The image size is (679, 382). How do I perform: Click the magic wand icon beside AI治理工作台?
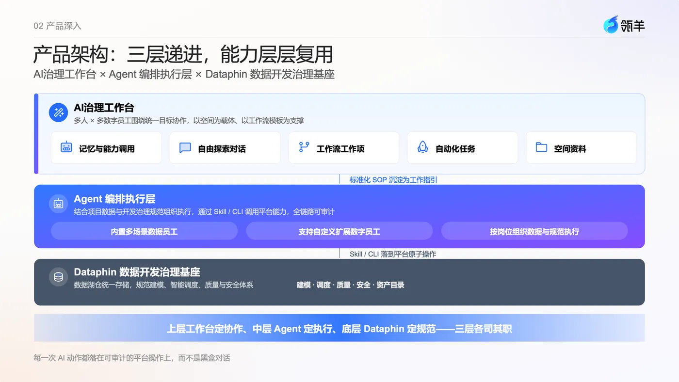[x=58, y=112]
